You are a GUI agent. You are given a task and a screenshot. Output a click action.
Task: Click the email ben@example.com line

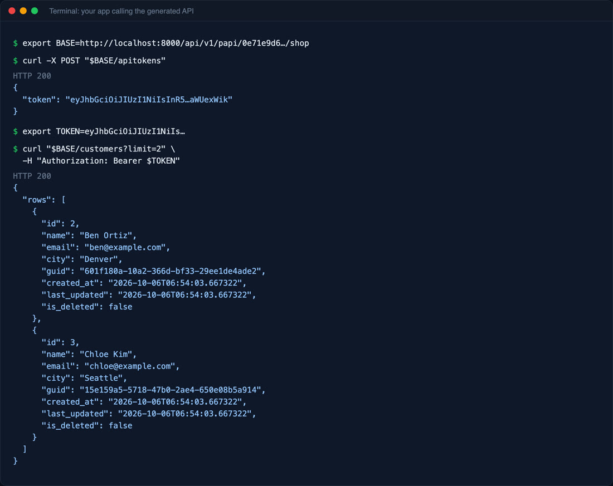click(106, 247)
